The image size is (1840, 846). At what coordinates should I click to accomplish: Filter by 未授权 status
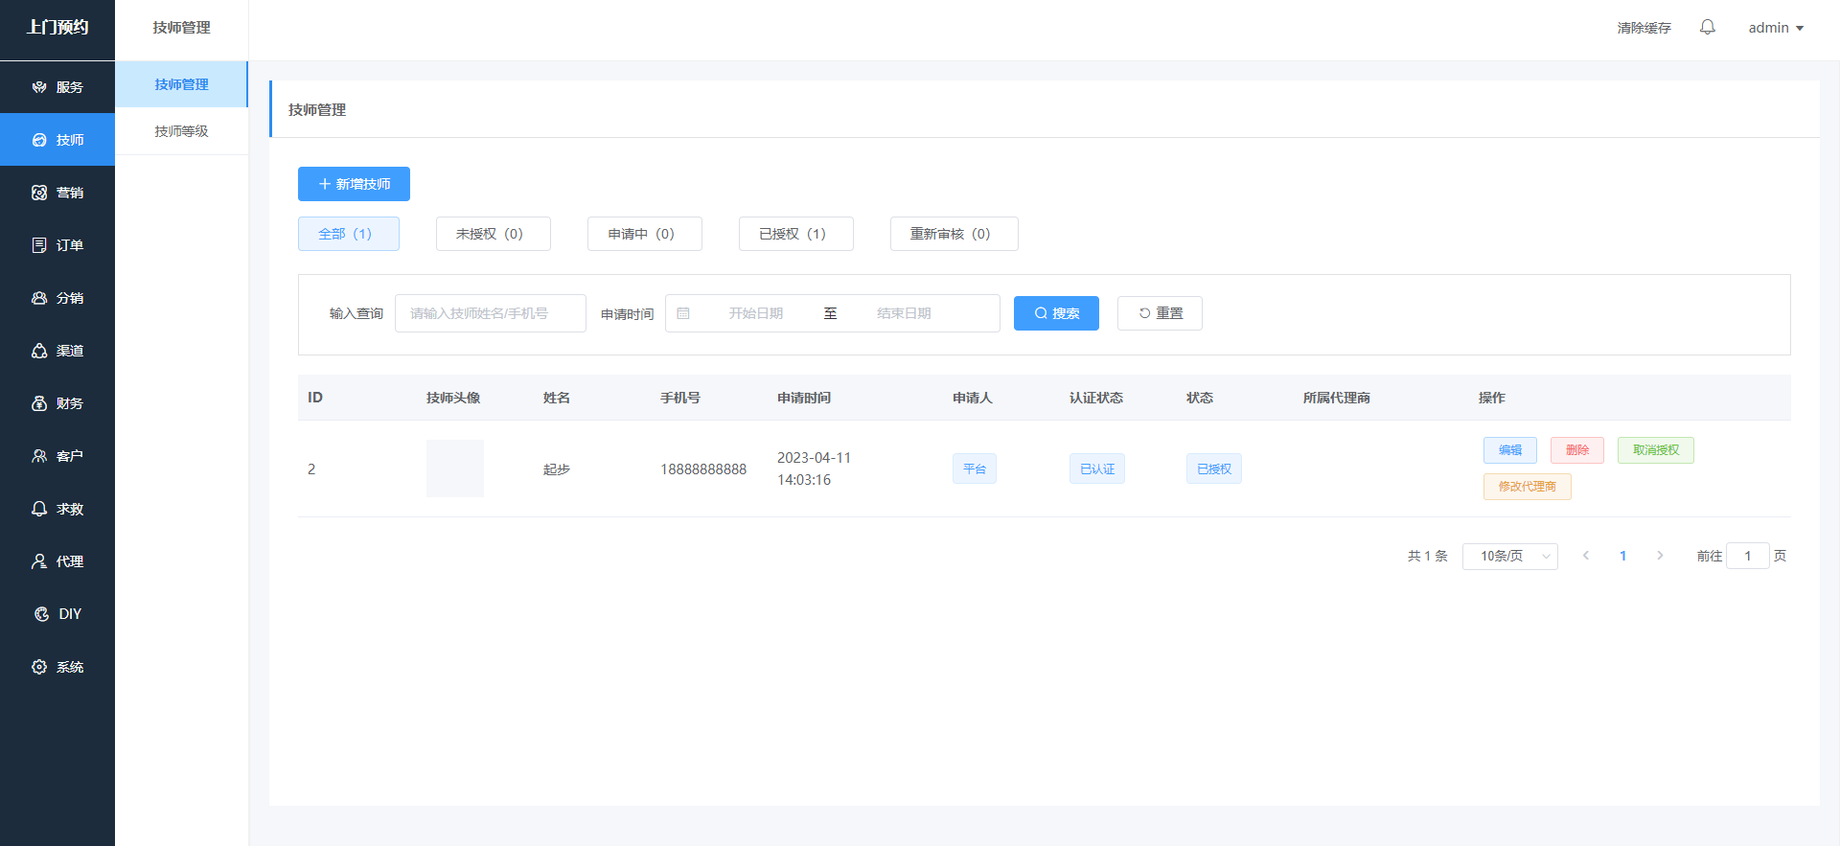493,234
